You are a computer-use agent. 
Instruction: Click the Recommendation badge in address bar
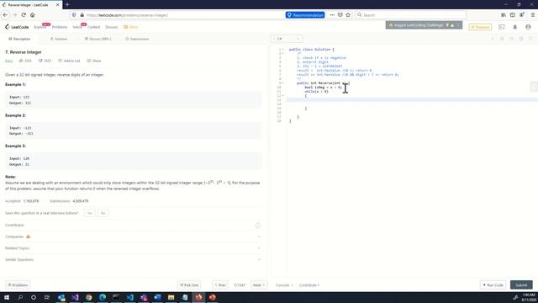coord(305,15)
